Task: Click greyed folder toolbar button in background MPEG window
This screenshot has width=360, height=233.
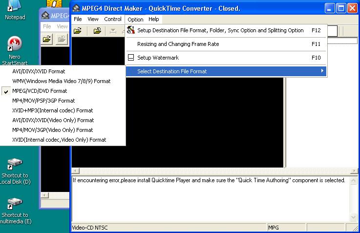Action: [x=62, y=39]
